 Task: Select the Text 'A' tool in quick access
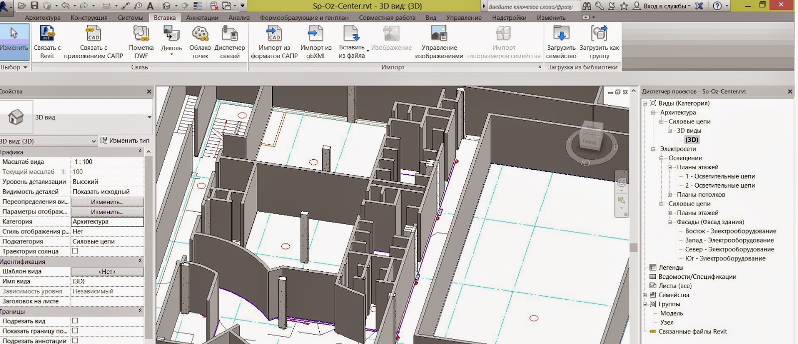click(x=150, y=6)
